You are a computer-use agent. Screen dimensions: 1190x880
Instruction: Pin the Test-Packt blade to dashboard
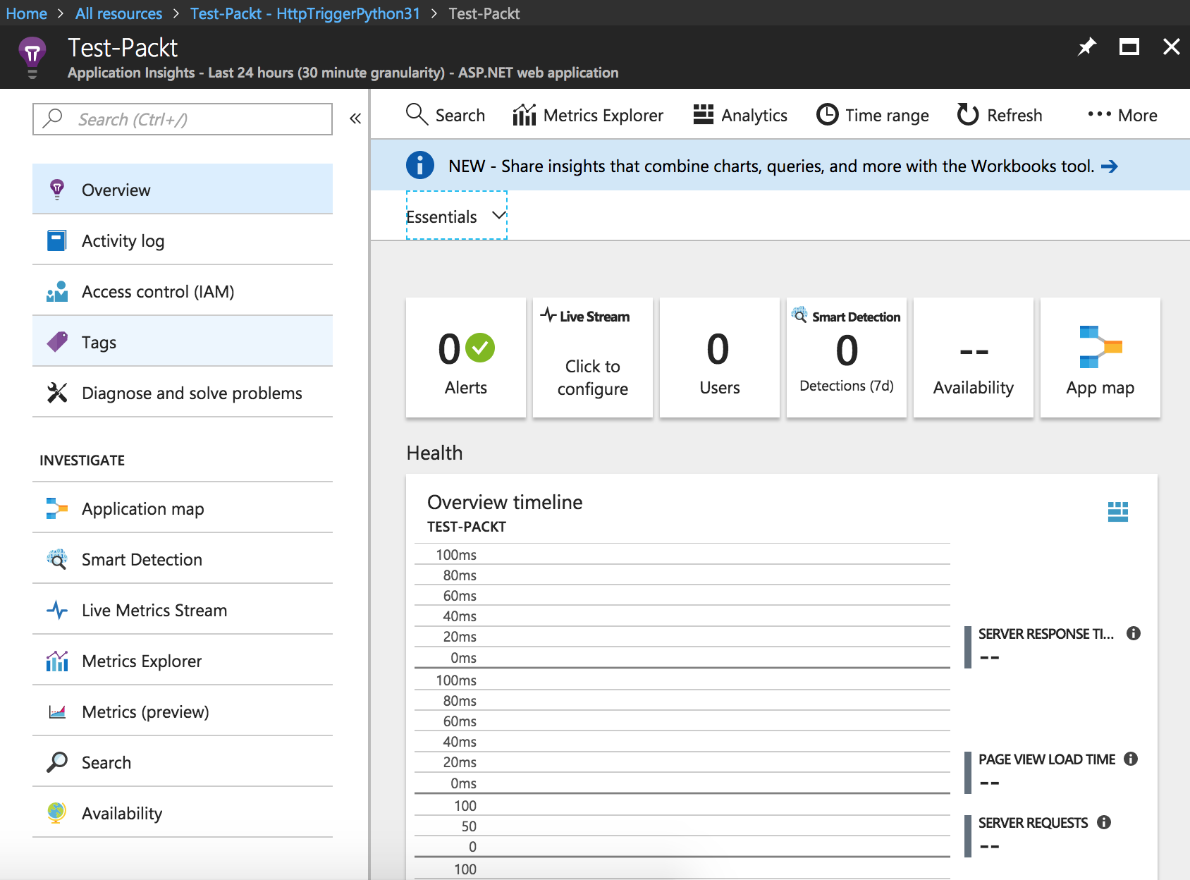pyautogui.click(x=1087, y=47)
